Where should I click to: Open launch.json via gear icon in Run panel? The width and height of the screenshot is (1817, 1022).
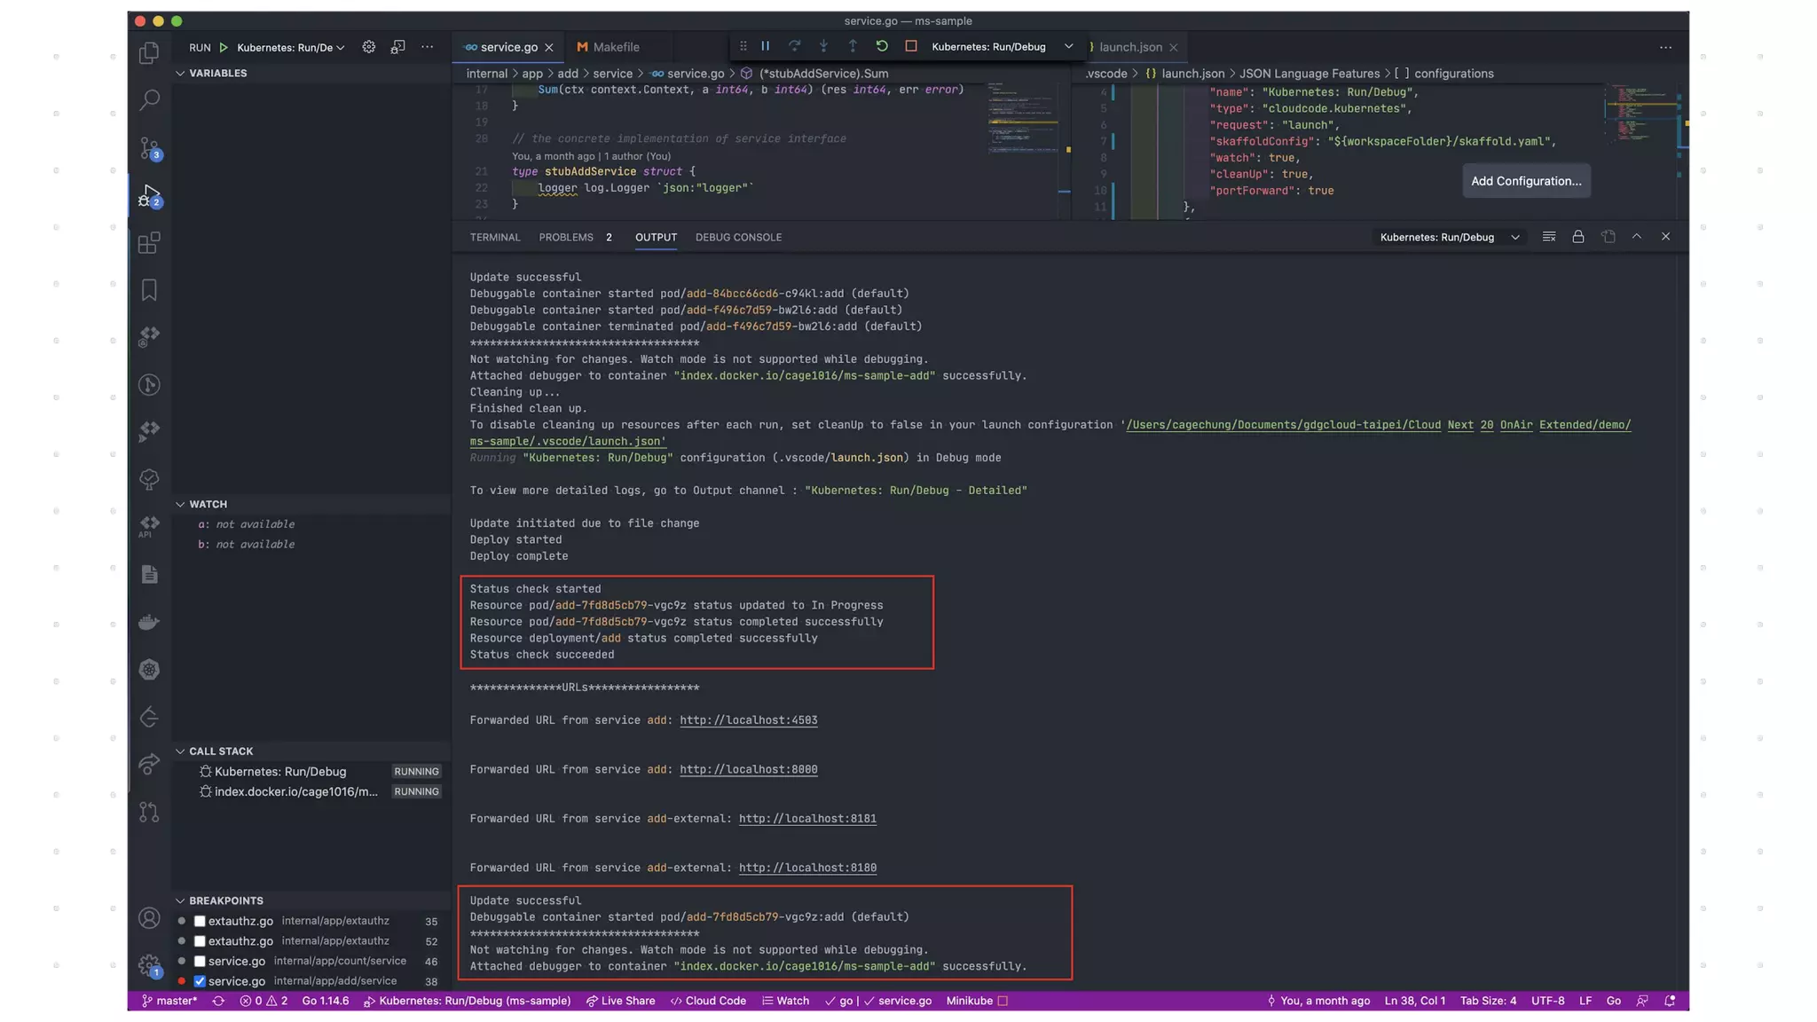(368, 47)
